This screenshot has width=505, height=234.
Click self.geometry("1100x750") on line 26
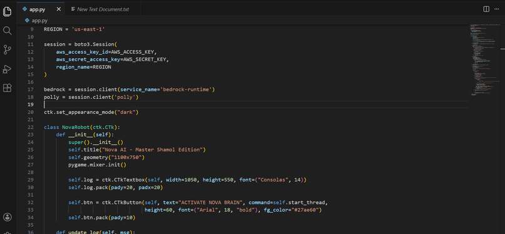tap(107, 157)
